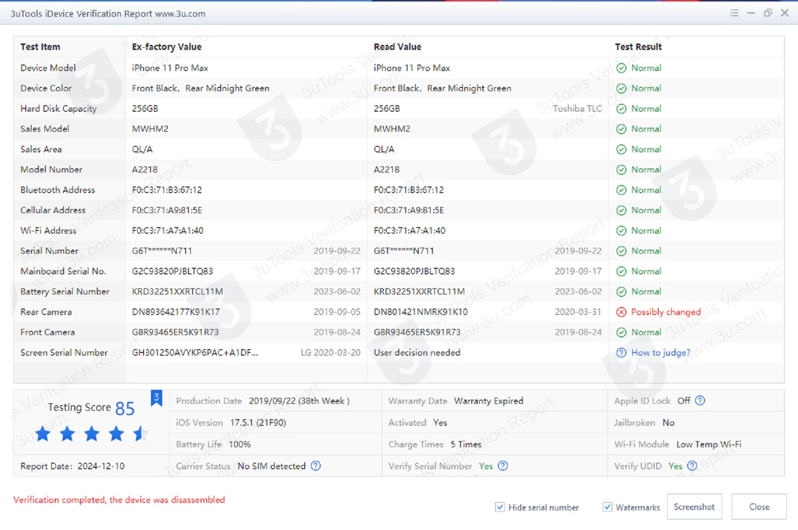Click the Apple ID Lock help icon

coord(700,401)
